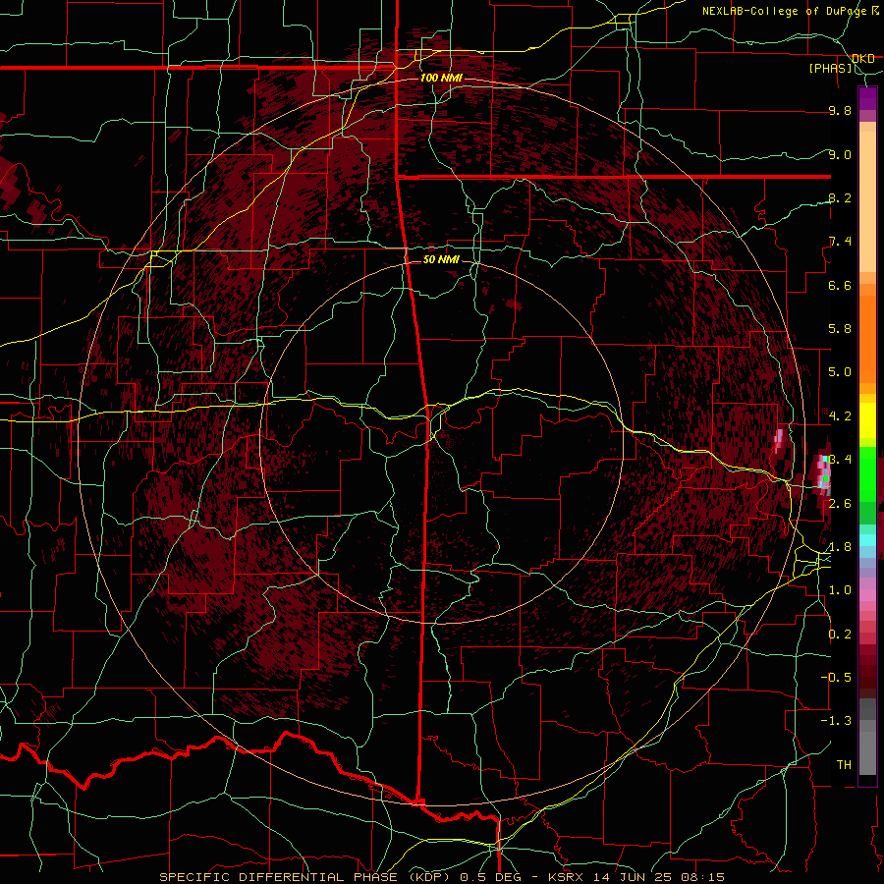Viewport: 884px width, 884px height.
Task: Pick the yellow band of the color scale
Action: pyautogui.click(x=867, y=420)
